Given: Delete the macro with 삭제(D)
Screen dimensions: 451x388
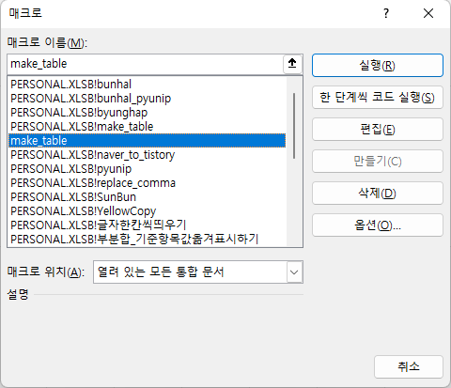Looking at the screenshot, I should [x=378, y=194].
